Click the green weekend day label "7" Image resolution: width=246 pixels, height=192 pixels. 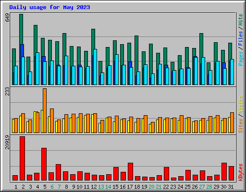[x=59, y=187]
